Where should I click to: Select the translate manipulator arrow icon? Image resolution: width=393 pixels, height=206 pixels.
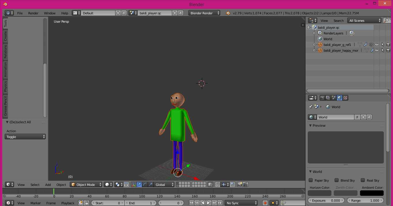[x=139, y=184]
